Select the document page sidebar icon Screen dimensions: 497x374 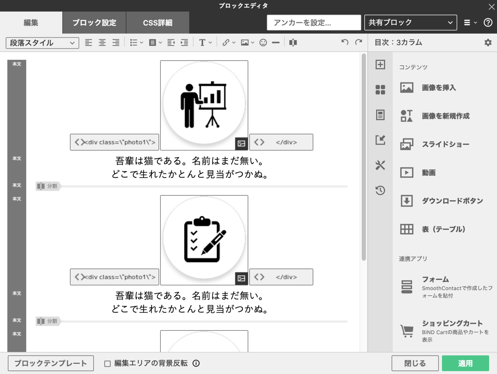click(380, 115)
